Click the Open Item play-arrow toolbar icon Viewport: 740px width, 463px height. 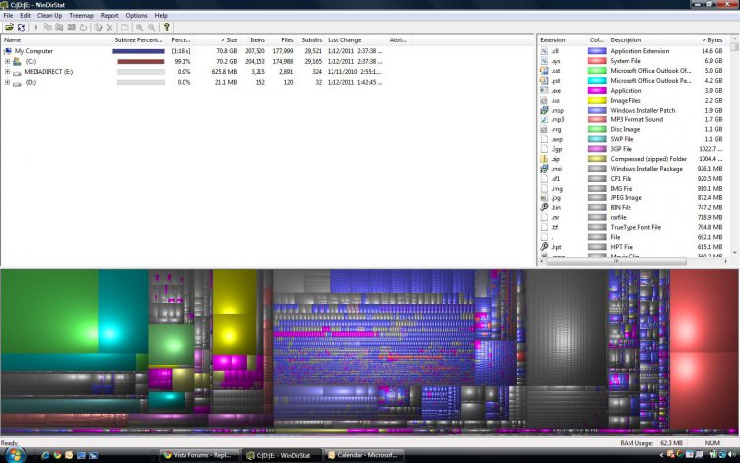36,28
